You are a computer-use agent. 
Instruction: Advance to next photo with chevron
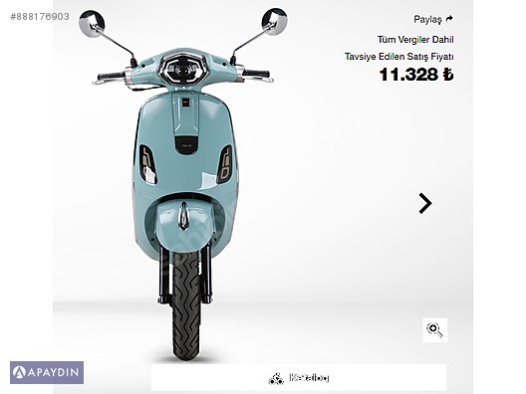[x=425, y=203]
